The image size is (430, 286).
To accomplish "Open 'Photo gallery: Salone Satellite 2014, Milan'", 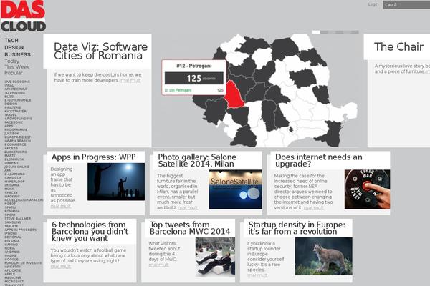I will click(x=197, y=160).
